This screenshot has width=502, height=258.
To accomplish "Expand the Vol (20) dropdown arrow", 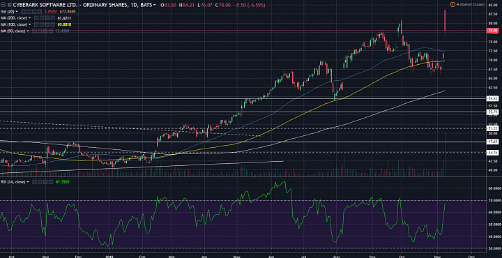I will (17, 12).
